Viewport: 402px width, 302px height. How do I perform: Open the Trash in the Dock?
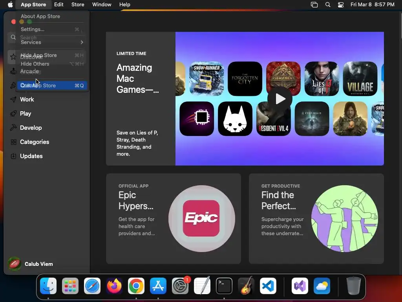(x=354, y=286)
